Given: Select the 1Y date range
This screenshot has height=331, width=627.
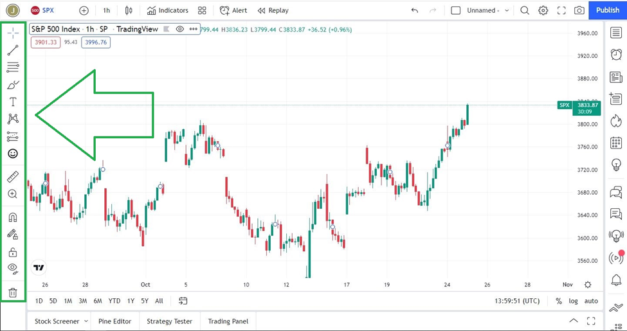Looking at the screenshot, I should click(x=131, y=301).
